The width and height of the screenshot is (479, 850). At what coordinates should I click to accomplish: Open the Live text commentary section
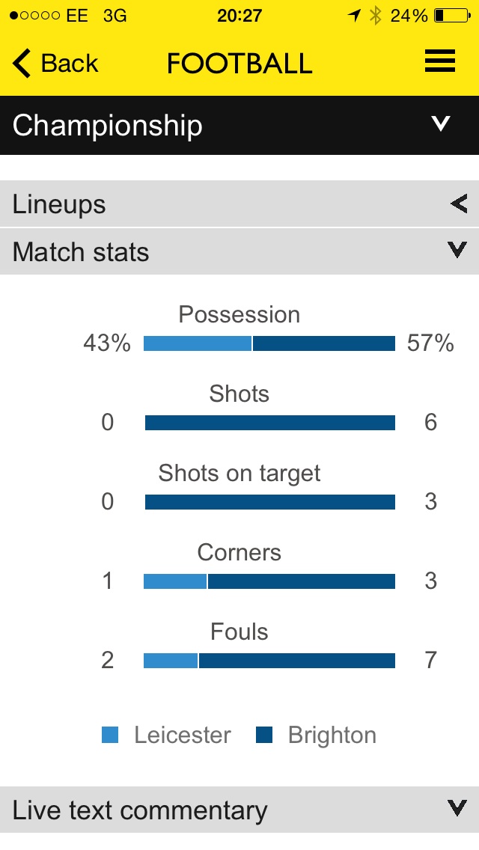tap(239, 810)
